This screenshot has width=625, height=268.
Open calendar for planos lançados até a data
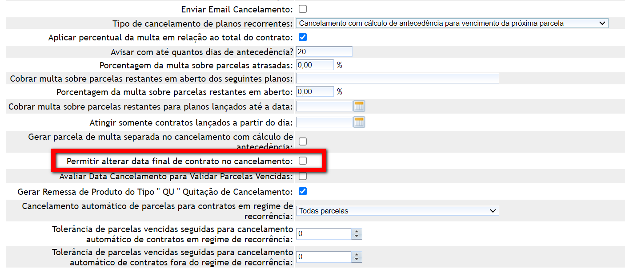click(359, 106)
